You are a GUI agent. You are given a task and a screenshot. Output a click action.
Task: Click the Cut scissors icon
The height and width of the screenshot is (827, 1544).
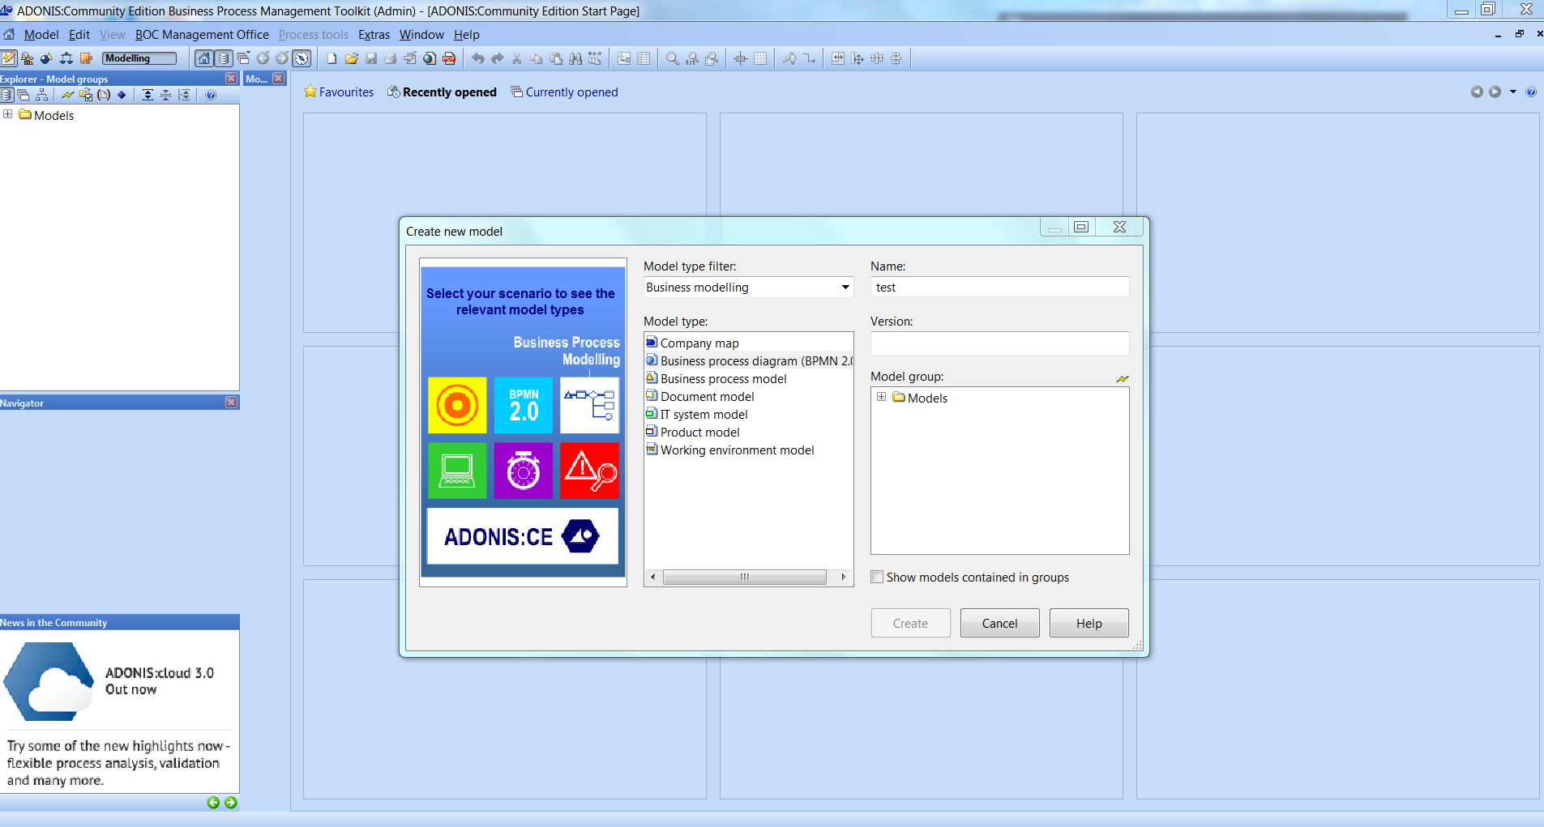click(x=517, y=58)
